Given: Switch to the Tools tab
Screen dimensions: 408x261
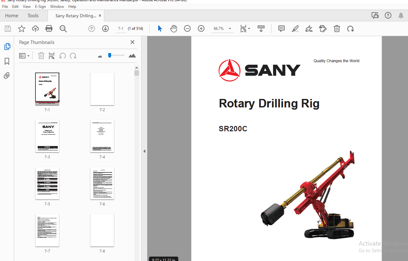Looking at the screenshot, I should pyautogui.click(x=33, y=15).
